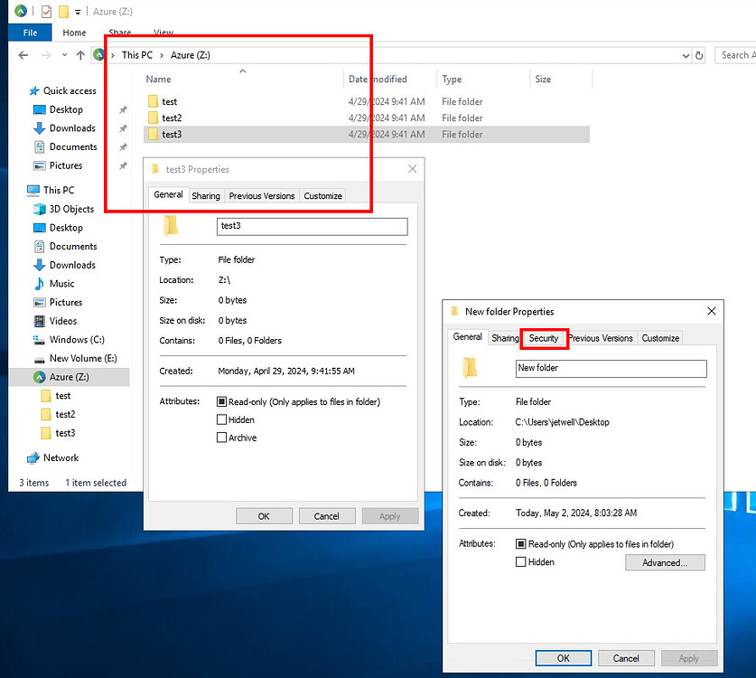Click the Up arrow navigation icon
This screenshot has height=678, width=756.
tap(80, 55)
